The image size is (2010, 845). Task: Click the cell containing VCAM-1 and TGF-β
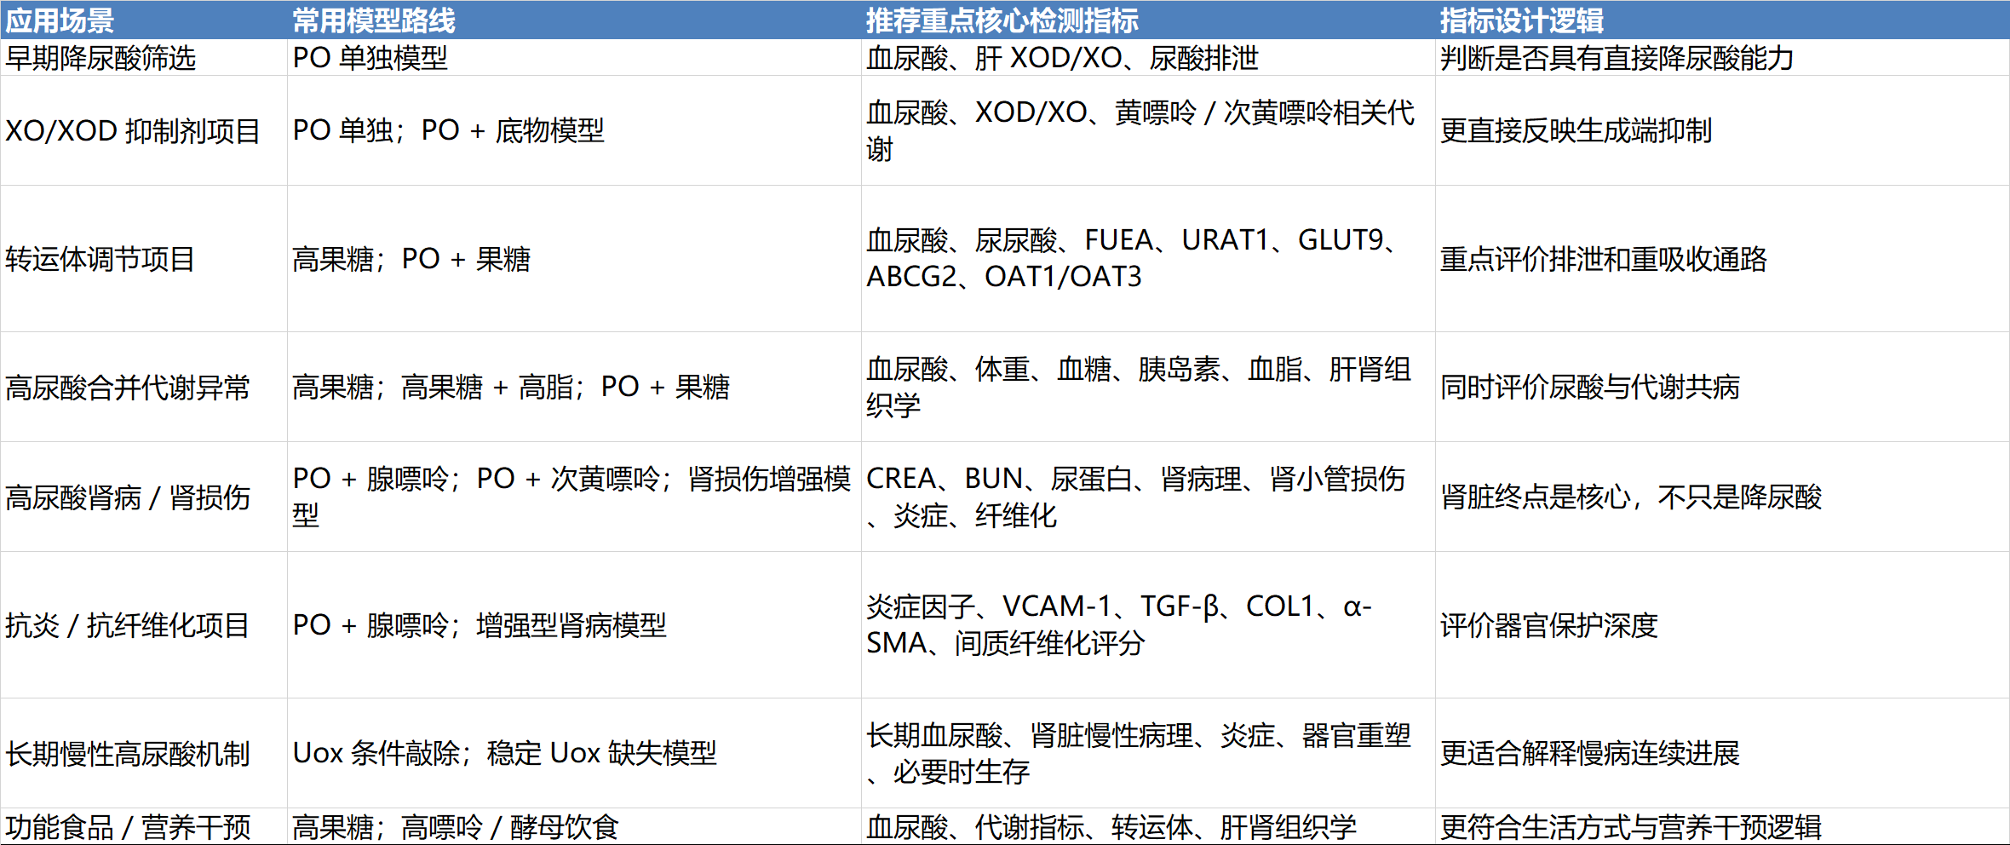(1117, 624)
